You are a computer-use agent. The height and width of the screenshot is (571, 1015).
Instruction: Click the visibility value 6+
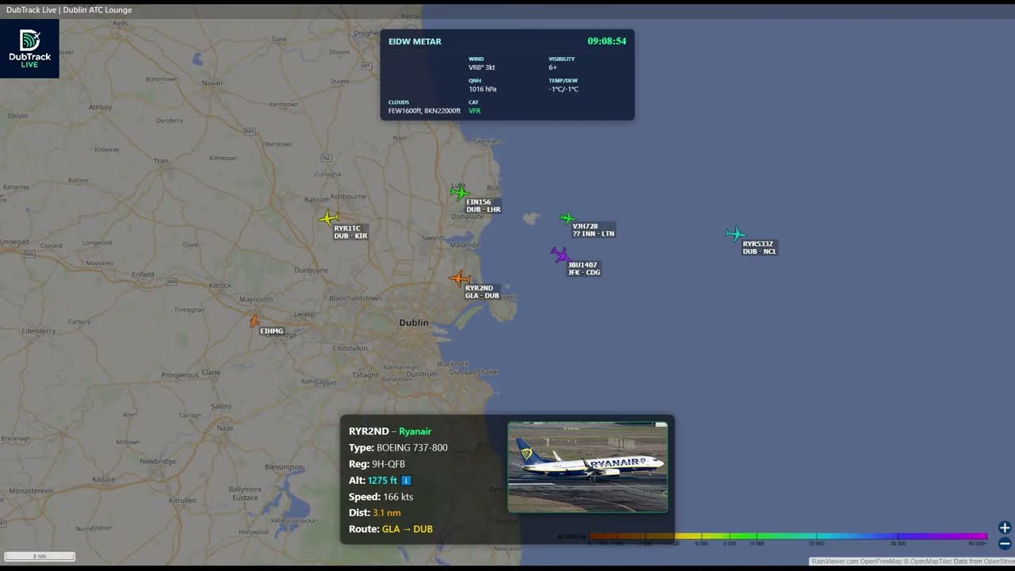click(x=553, y=67)
